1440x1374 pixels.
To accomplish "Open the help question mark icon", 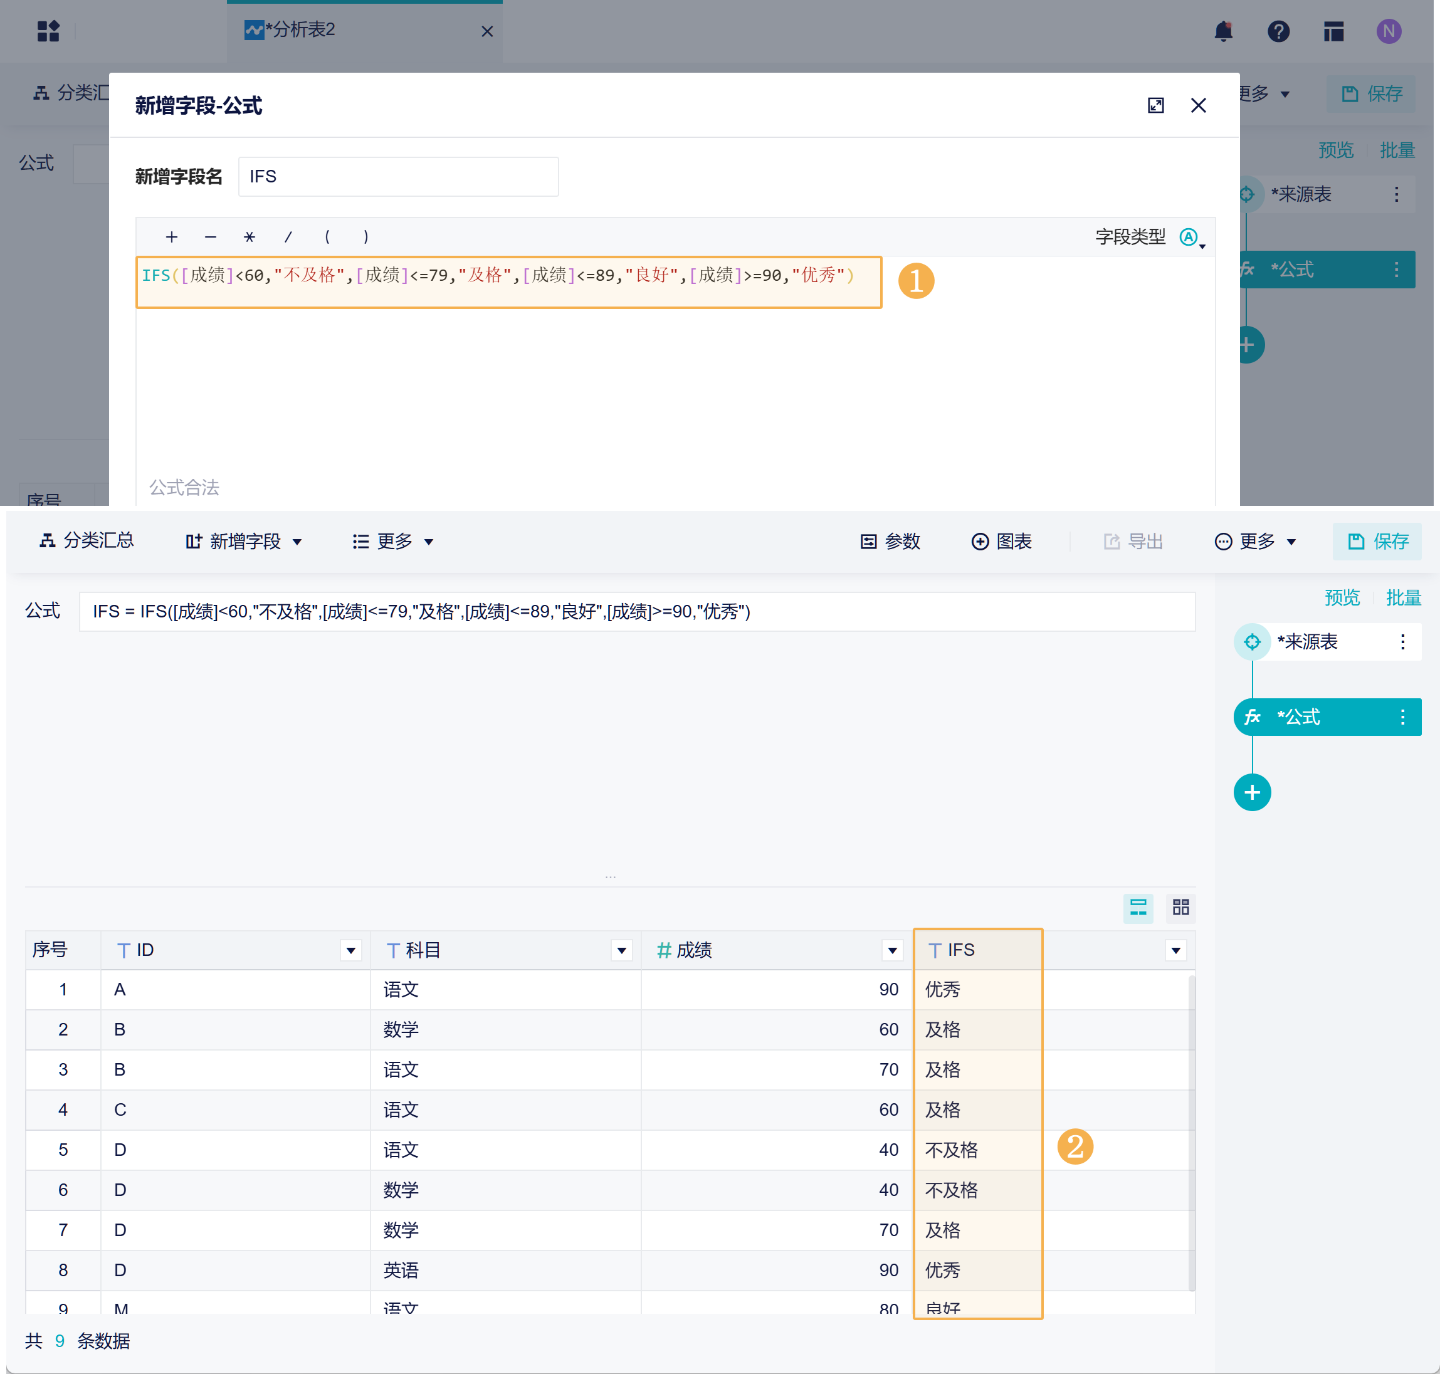I will pyautogui.click(x=1278, y=31).
